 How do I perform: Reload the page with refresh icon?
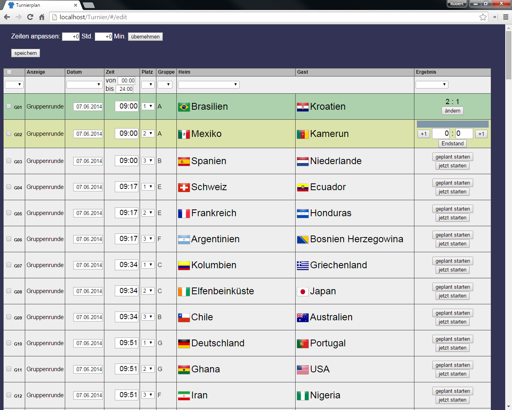point(30,17)
